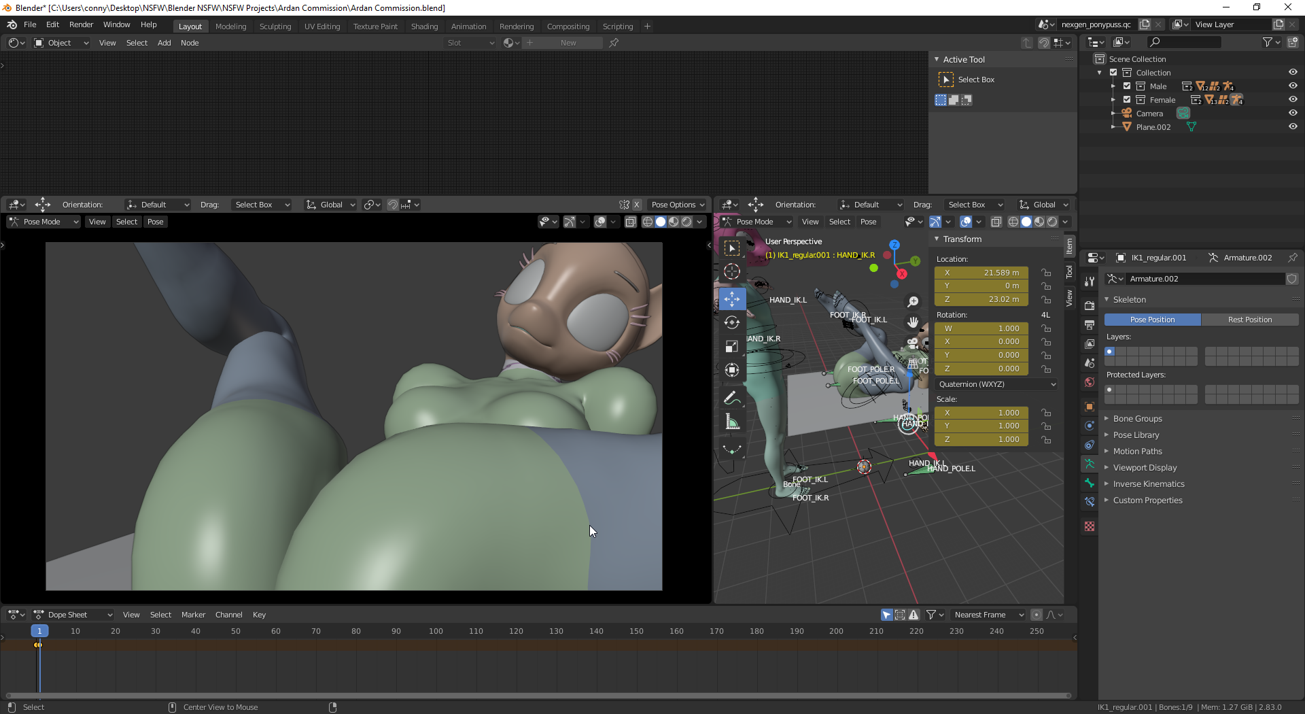Viewport: 1305px width, 714px height.
Task: Uncheck the Male collection checkbox
Action: [x=1127, y=86]
